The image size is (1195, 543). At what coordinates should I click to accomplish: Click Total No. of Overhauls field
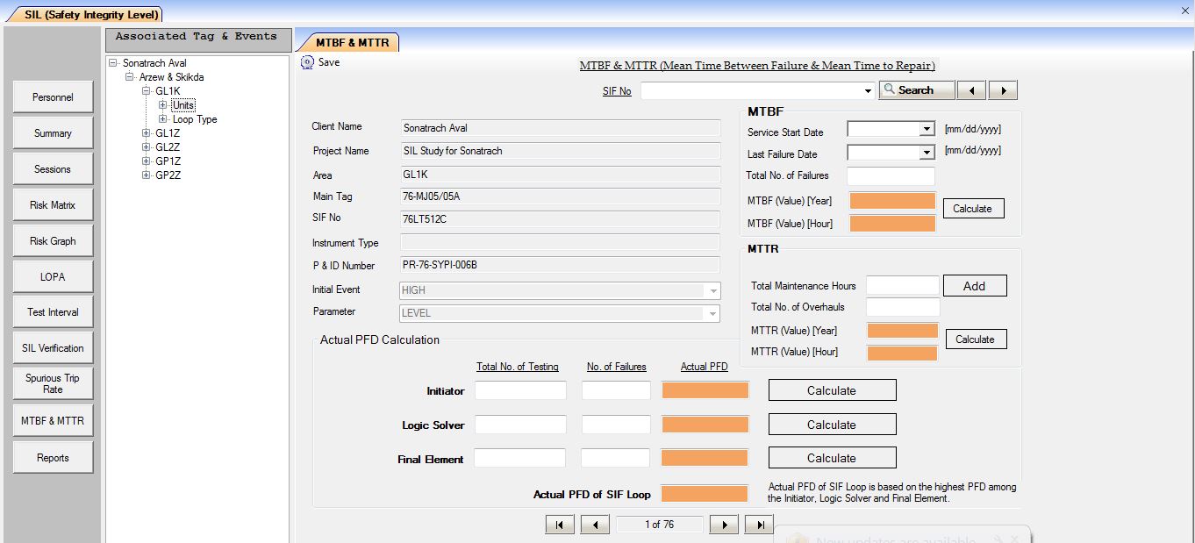(x=903, y=307)
